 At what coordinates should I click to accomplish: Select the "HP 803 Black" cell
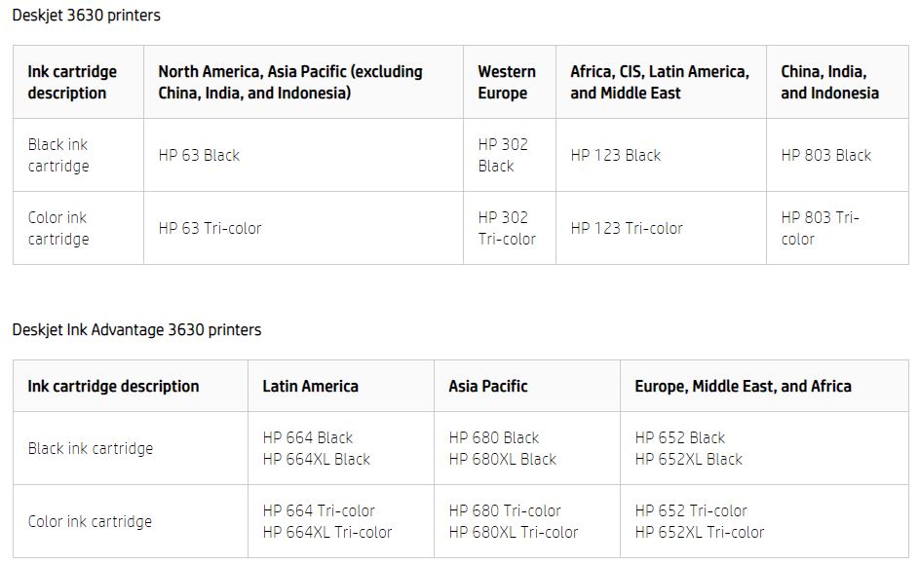(x=826, y=155)
